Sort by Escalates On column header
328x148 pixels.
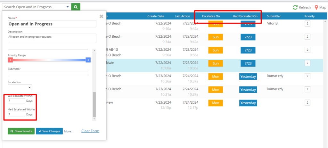211,16
